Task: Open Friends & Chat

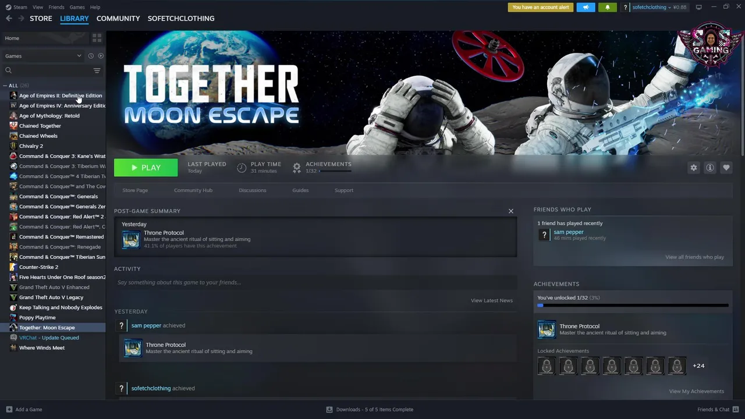Action: 717,410
